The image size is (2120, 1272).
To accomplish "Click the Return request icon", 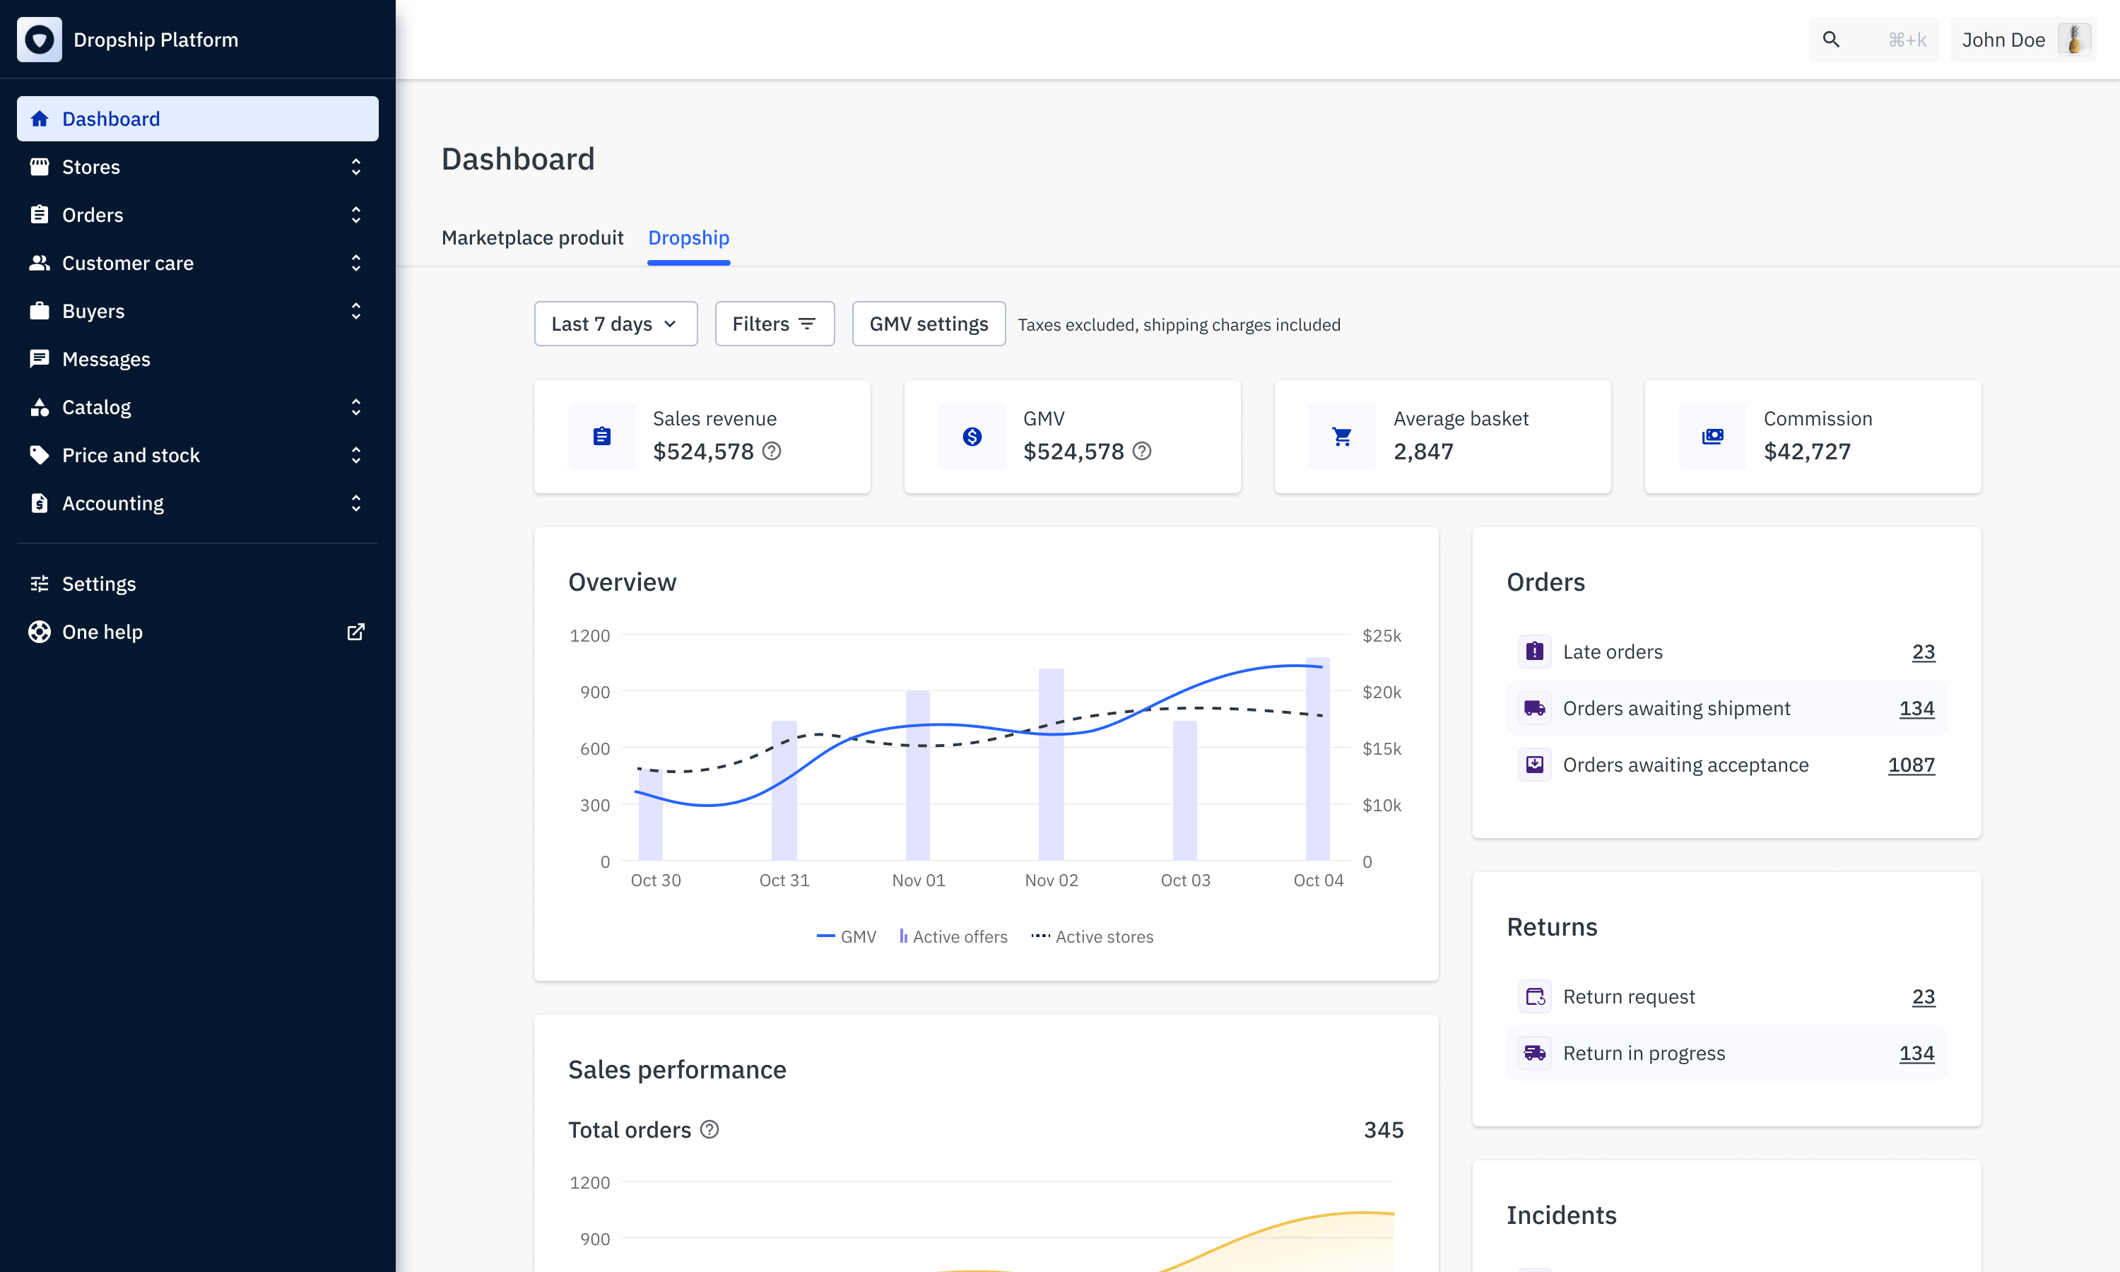I will click(x=1535, y=996).
